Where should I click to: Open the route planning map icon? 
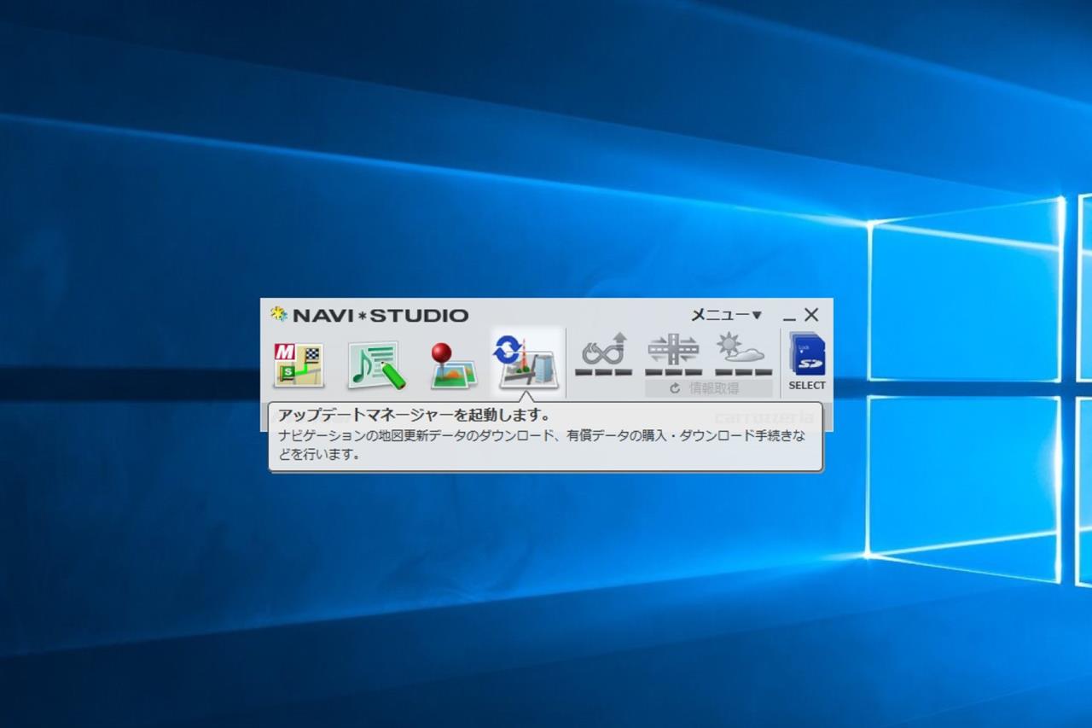coord(298,364)
